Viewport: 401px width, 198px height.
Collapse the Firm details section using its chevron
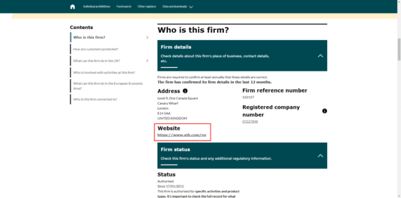[320, 55]
